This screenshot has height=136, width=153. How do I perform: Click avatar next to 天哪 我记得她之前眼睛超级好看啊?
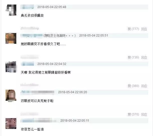pyautogui.click(x=11, y=67)
